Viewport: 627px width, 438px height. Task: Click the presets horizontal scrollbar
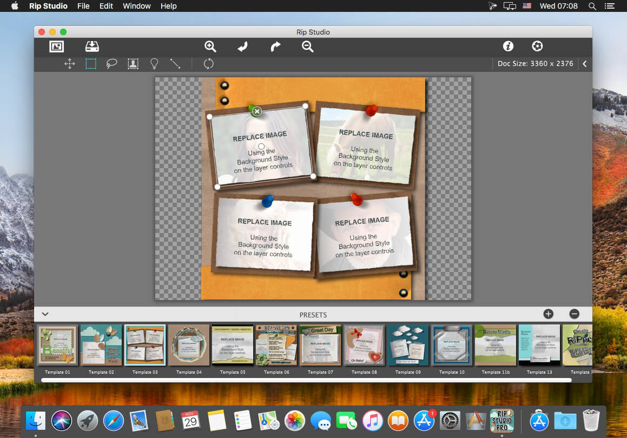(x=306, y=380)
